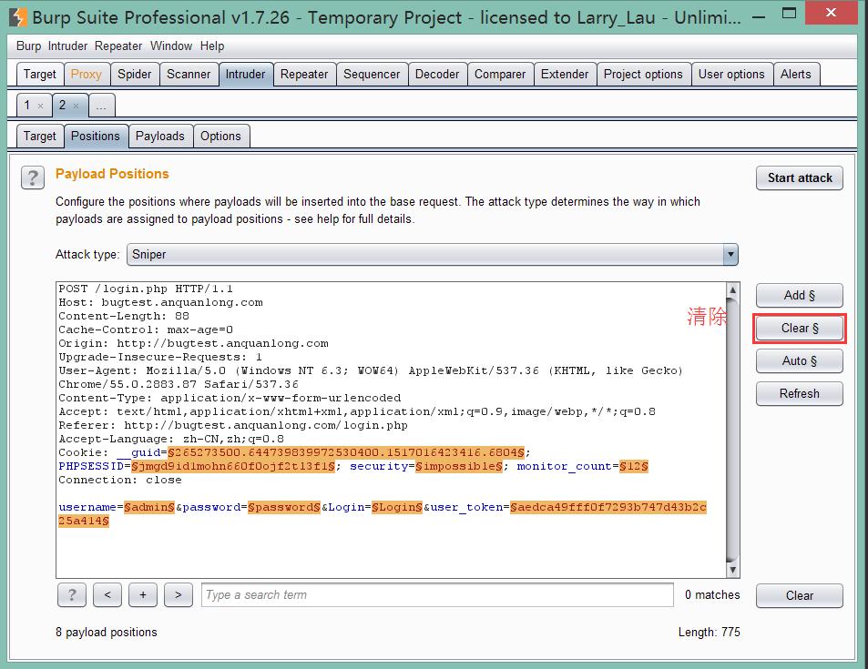Open the Payload Positions help icon
The image size is (868, 669).
coord(33,178)
